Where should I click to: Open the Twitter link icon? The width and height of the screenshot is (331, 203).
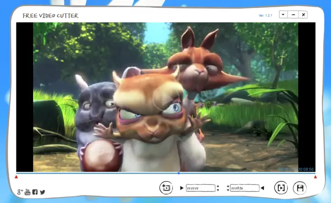point(42,192)
